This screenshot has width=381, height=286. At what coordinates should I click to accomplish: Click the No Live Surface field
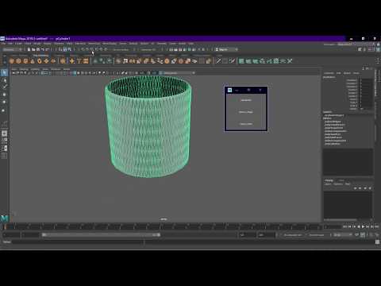121,49
